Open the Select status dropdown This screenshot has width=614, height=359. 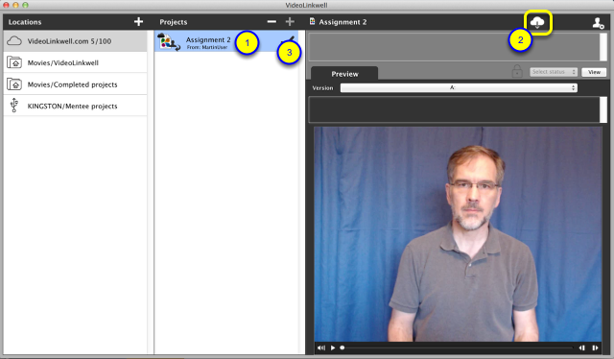coord(555,72)
